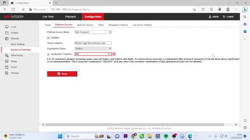Image resolution: width=250 pixels, height=140 pixels.
Task: Log out using the Logout link
Action: 228,17
